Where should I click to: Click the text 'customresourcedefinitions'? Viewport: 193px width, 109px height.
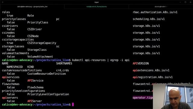[x=22, y=70]
